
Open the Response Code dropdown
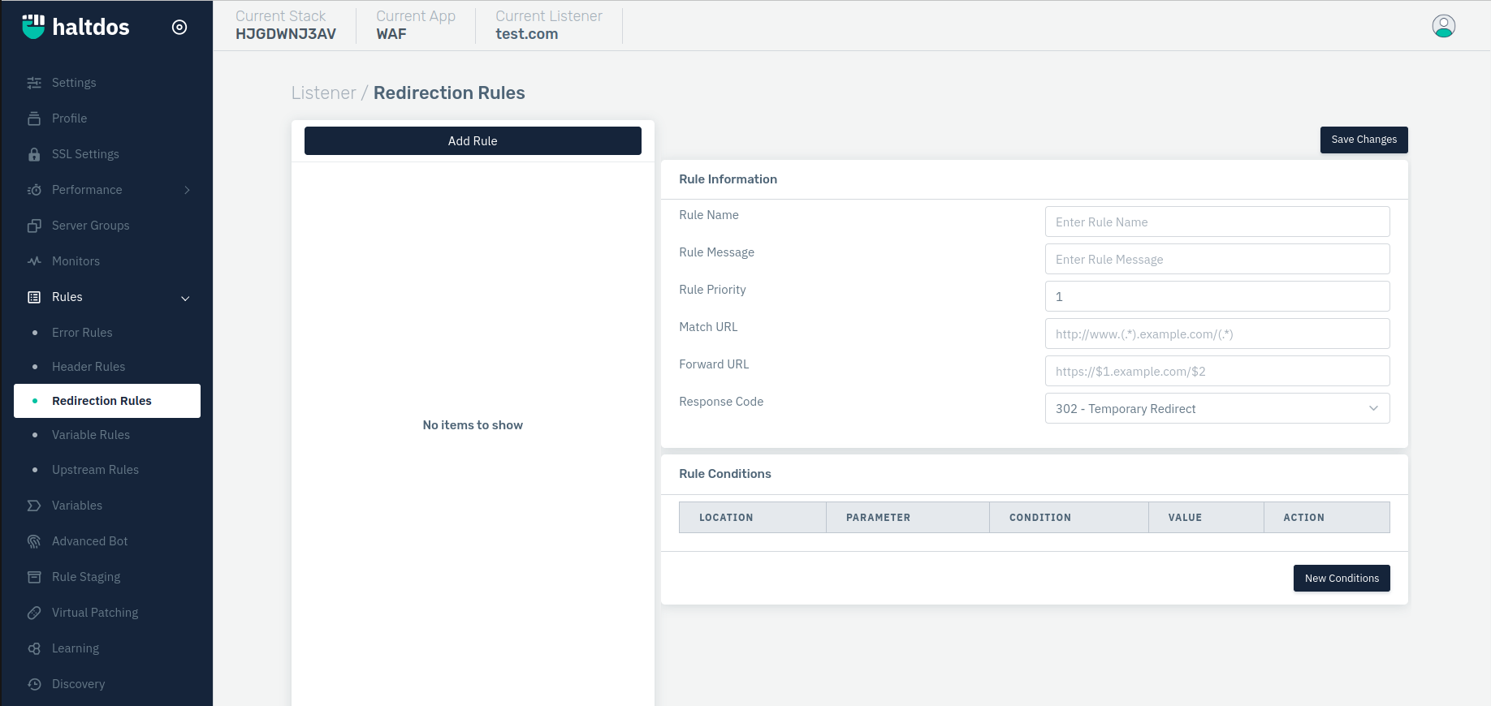coord(1217,408)
